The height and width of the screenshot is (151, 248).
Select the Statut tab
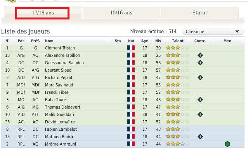(x=199, y=13)
